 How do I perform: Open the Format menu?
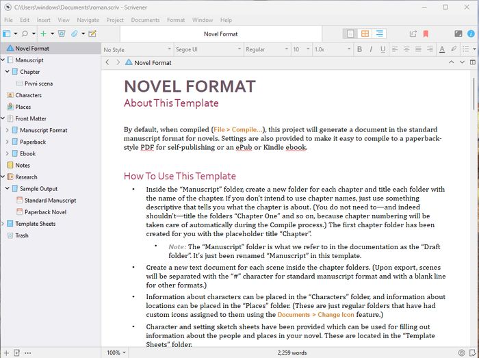(176, 20)
